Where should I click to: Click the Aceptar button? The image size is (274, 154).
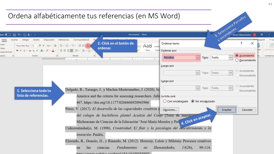pyautogui.click(x=227, y=110)
